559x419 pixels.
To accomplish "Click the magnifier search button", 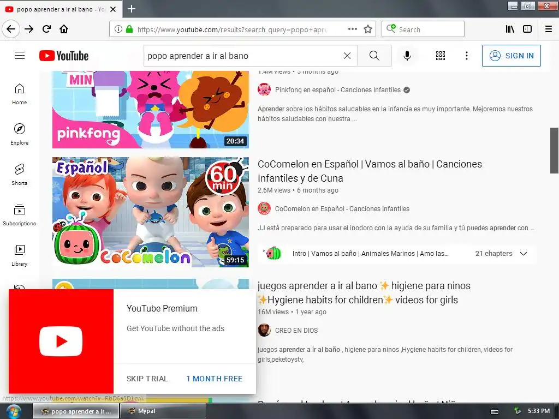I will pos(374,56).
